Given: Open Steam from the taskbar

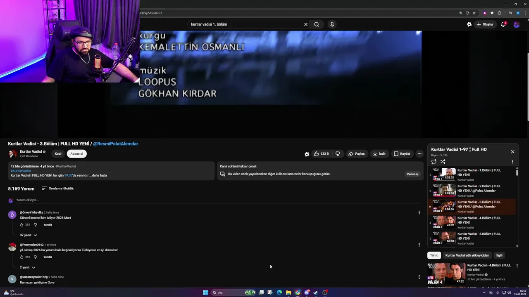Looking at the screenshot, I should 316,292.
